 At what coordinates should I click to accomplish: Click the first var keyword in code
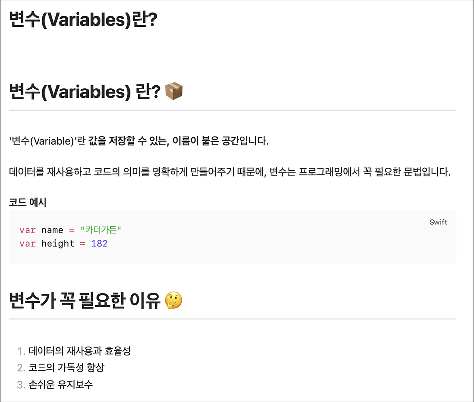click(x=28, y=230)
